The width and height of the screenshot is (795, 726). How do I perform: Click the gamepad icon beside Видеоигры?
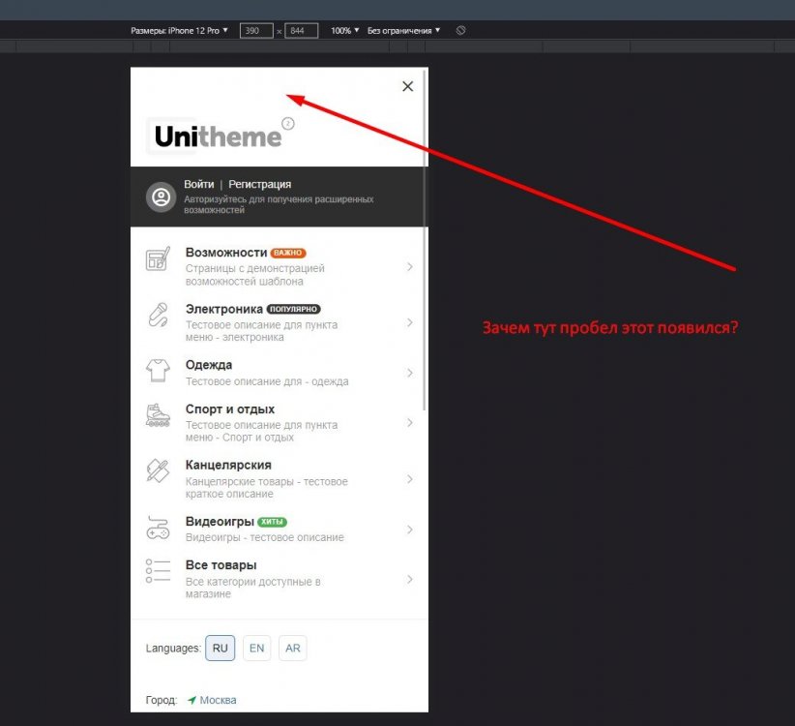[158, 529]
